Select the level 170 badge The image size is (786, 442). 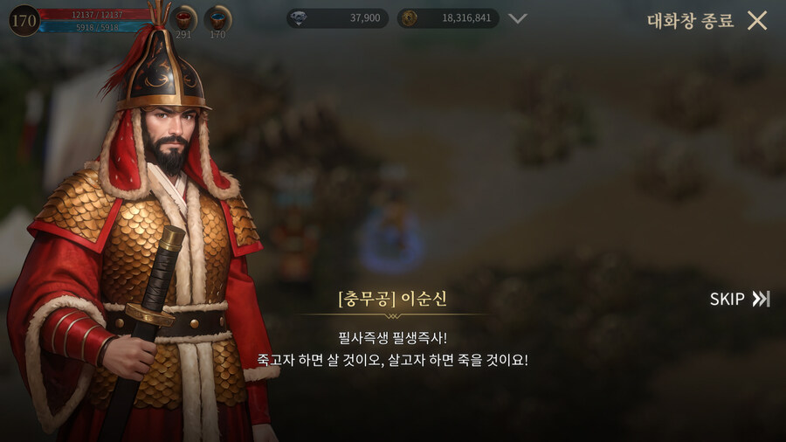click(x=24, y=21)
